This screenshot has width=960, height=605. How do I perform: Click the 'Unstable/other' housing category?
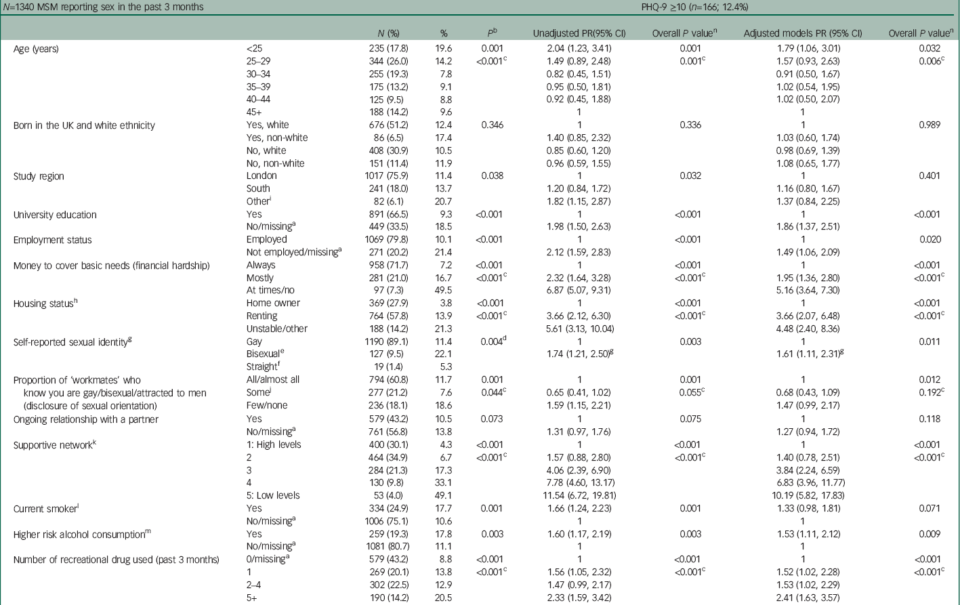(277, 329)
